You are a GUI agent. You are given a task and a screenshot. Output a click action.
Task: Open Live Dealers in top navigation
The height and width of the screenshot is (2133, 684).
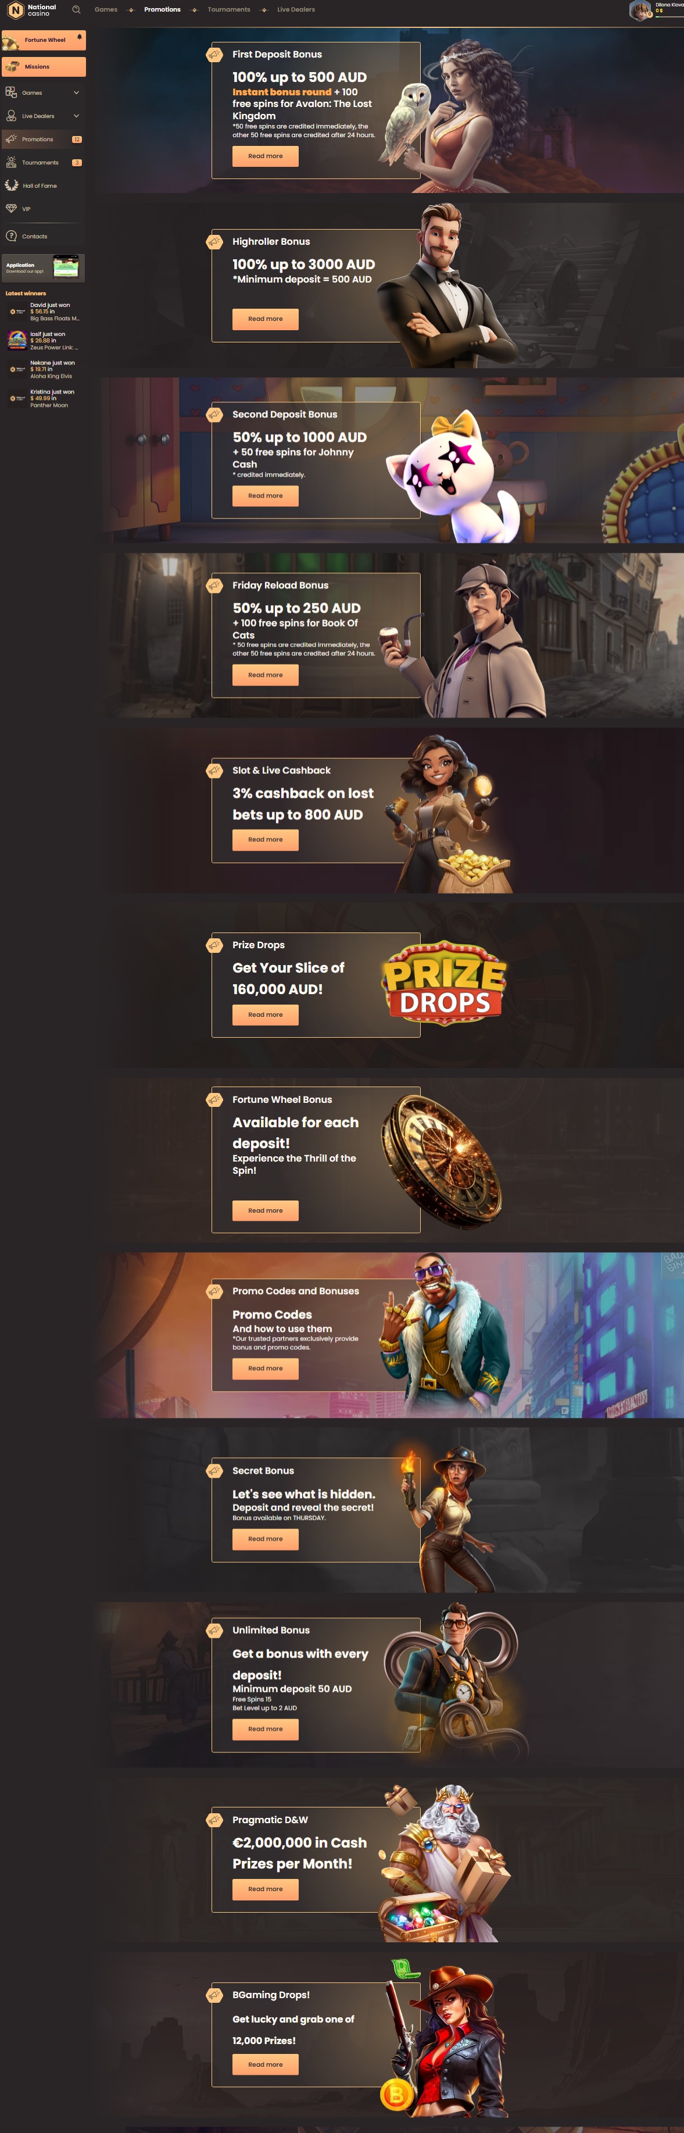coord(296,10)
